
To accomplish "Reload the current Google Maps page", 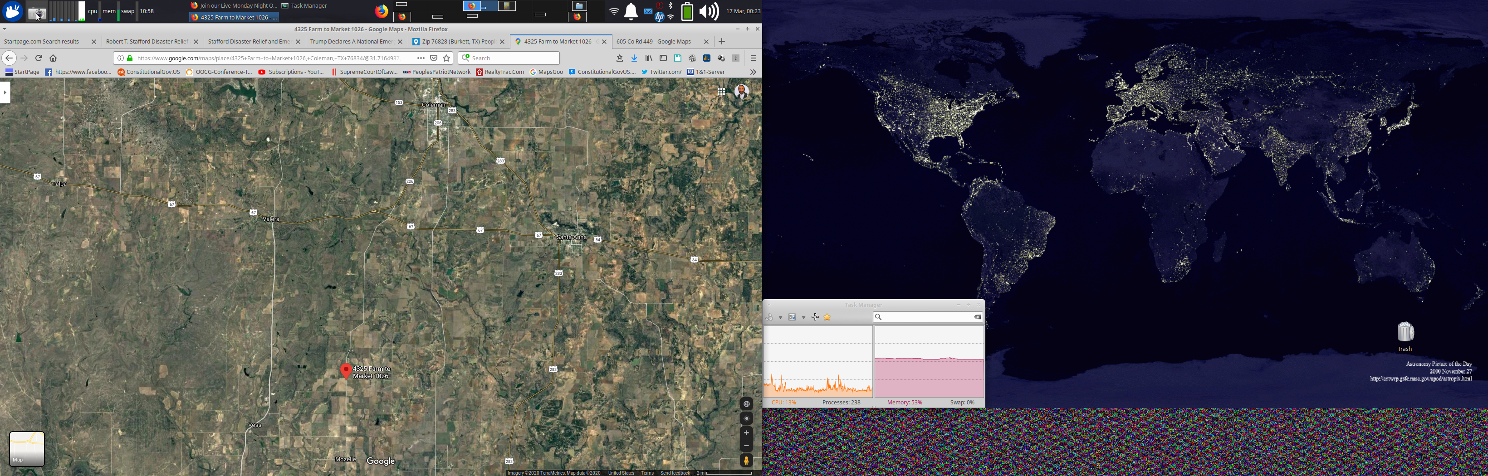I will (39, 58).
